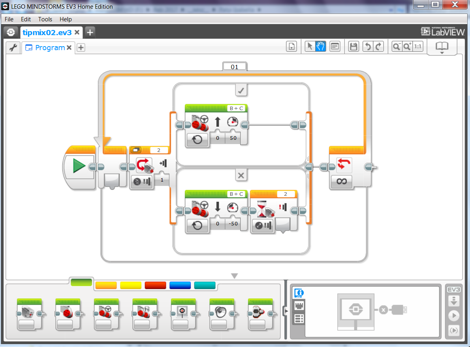
Task: Select the yellow Sensor palette tab
Action: (x=131, y=285)
